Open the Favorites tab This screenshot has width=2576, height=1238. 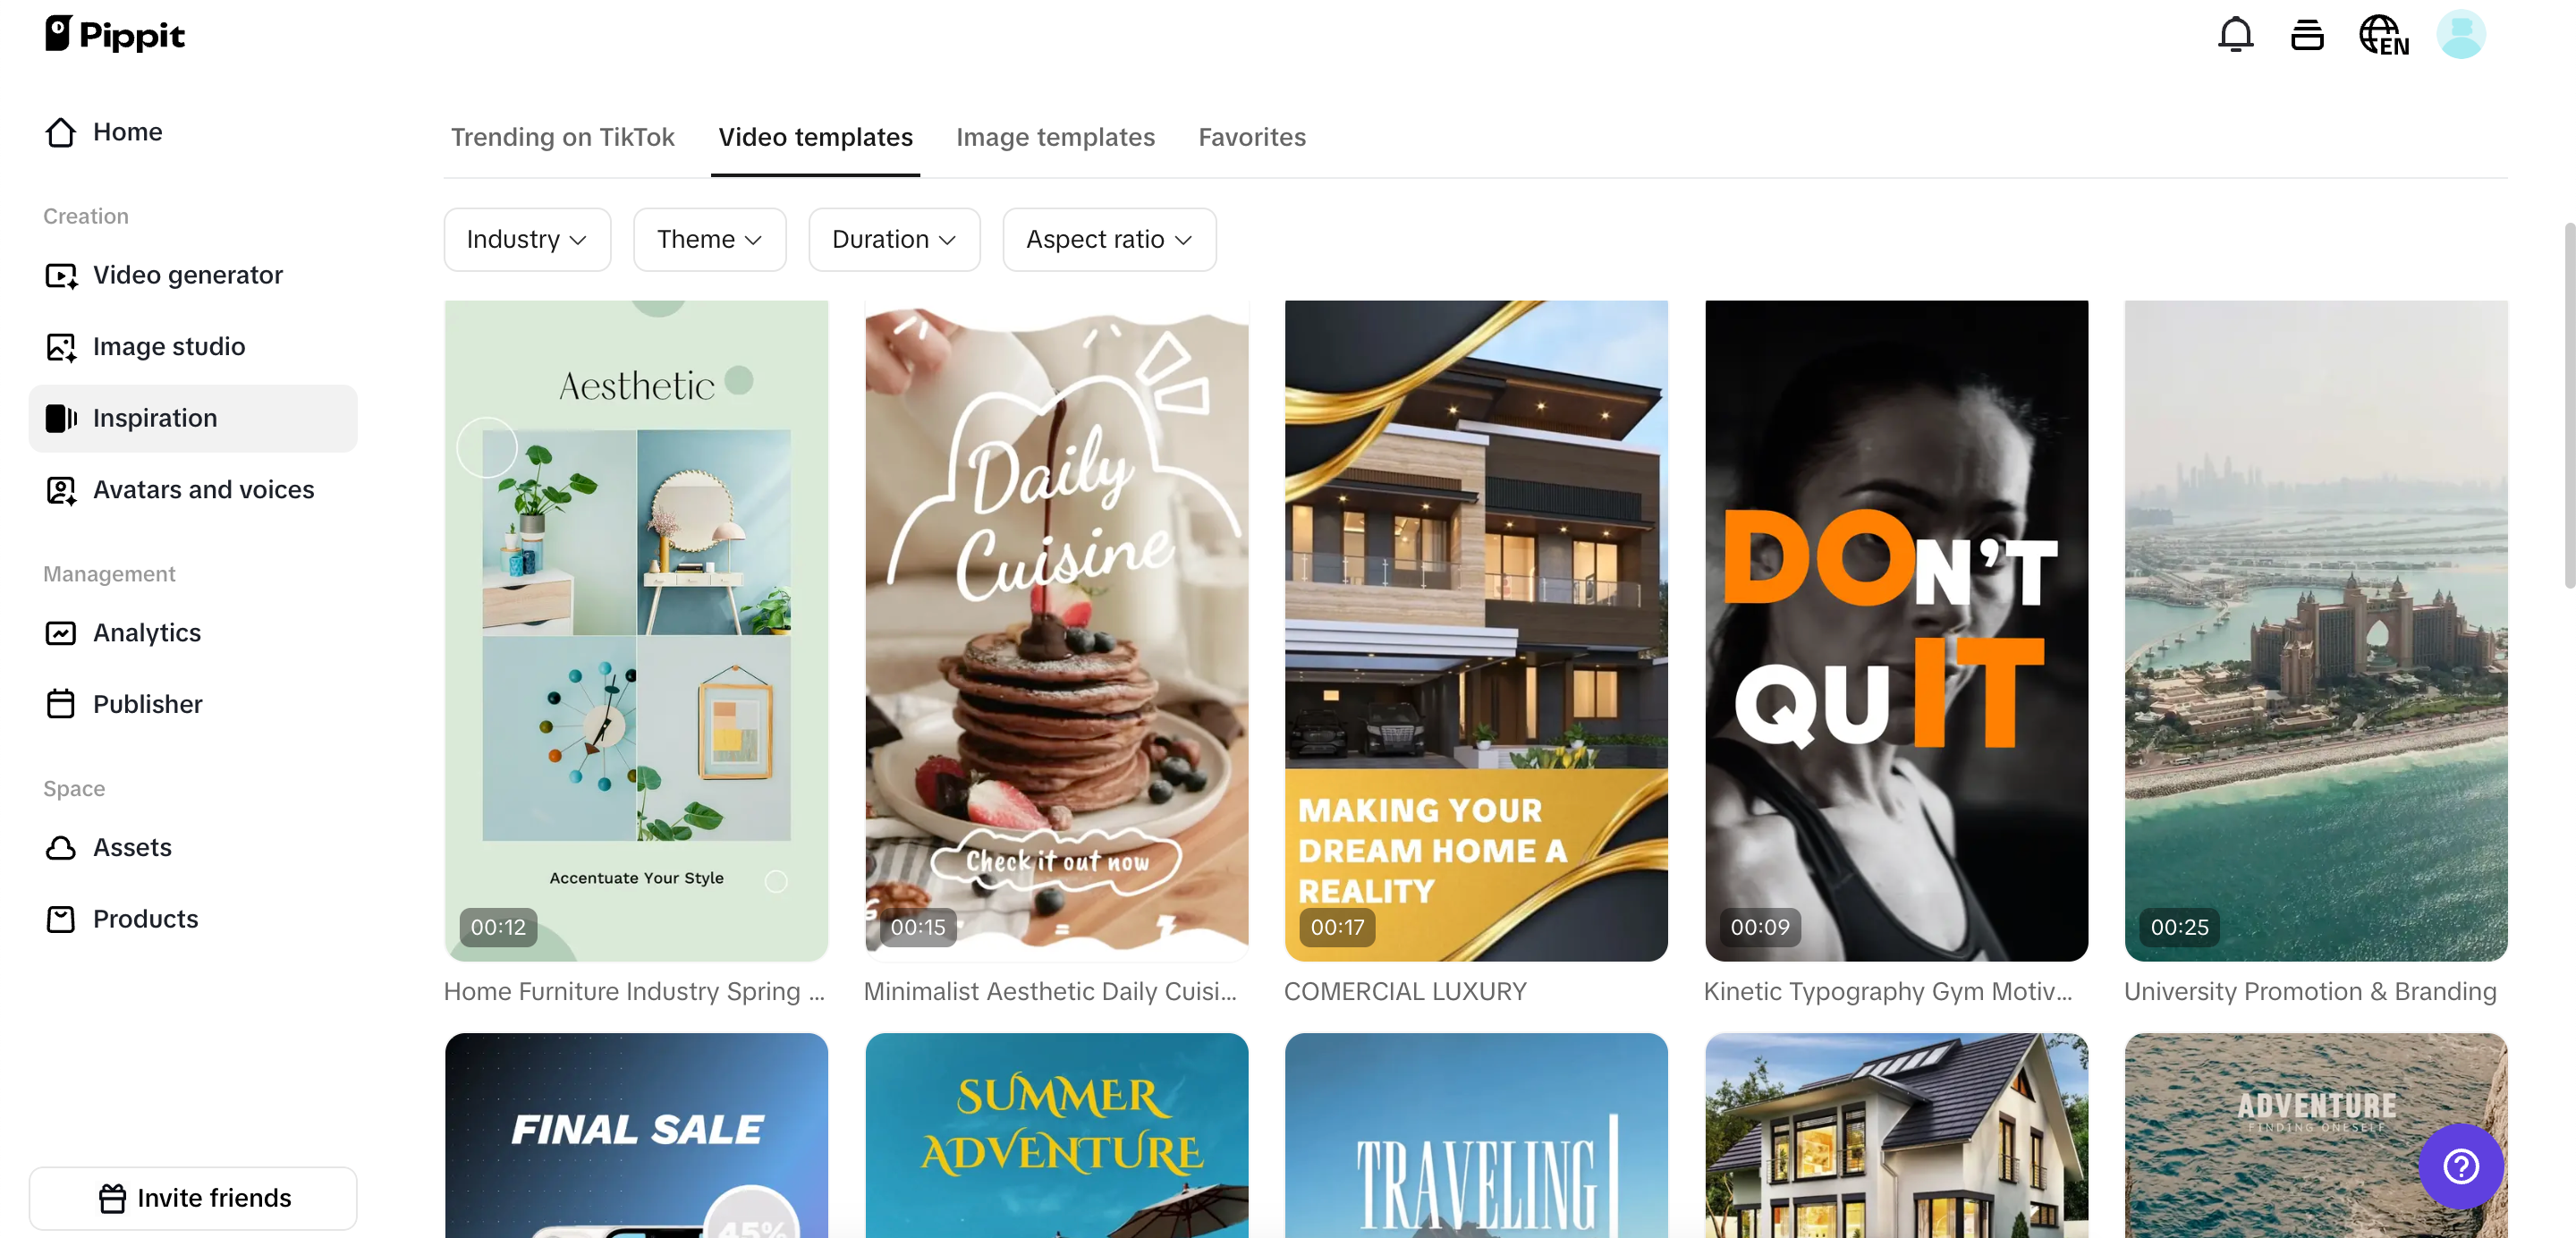pos(1252,137)
